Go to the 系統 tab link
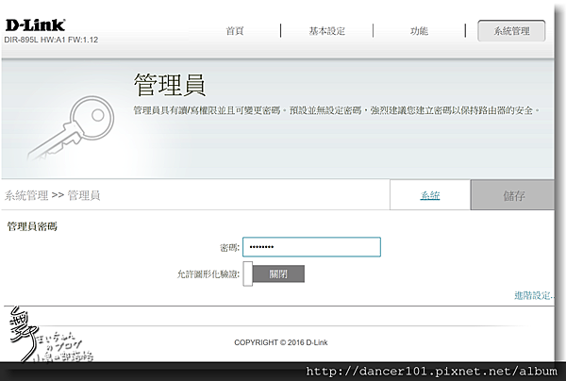 point(430,195)
